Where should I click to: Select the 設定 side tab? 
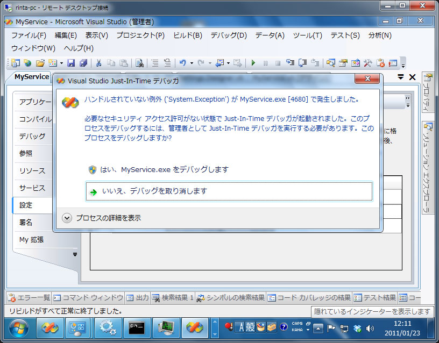coord(33,205)
